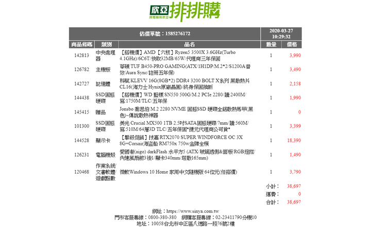The image size is (371, 227).
Task: Click the 顯示卡 category cell
Action: coord(103,141)
